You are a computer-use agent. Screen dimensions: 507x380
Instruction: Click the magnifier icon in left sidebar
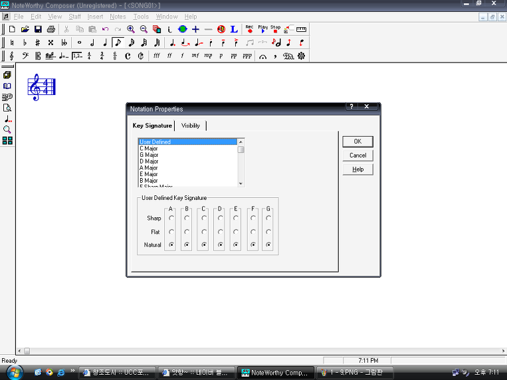(7, 130)
